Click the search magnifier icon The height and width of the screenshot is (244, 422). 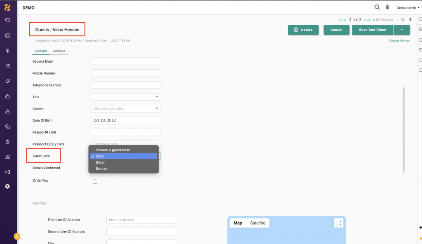point(377,7)
